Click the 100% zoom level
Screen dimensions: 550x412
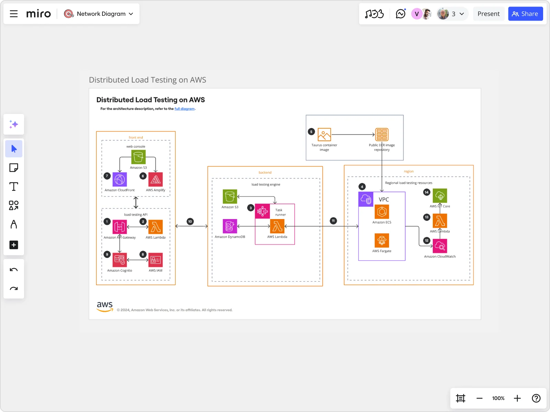click(x=498, y=398)
